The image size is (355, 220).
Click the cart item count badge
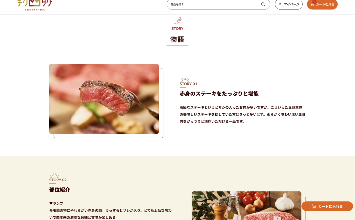(x=314, y=2)
